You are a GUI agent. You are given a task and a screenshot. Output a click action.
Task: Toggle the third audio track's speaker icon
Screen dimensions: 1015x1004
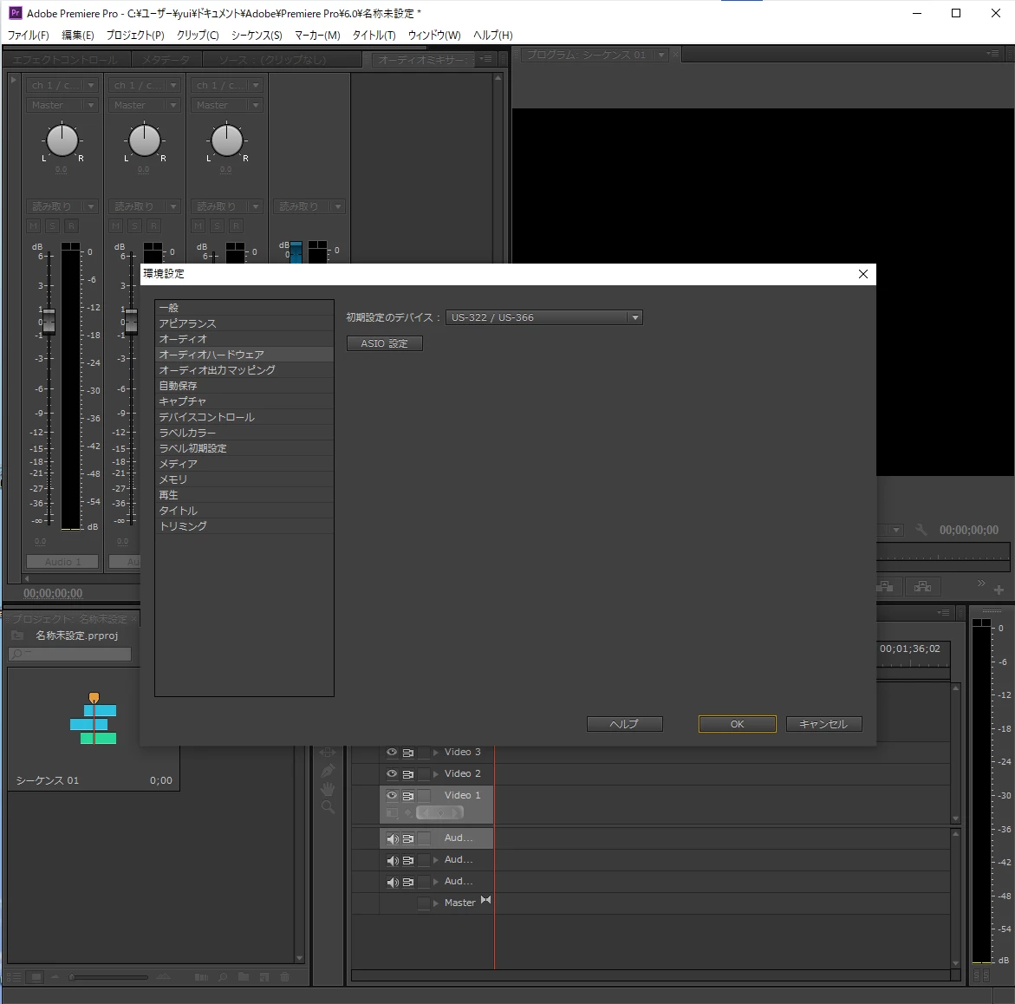[x=393, y=882]
